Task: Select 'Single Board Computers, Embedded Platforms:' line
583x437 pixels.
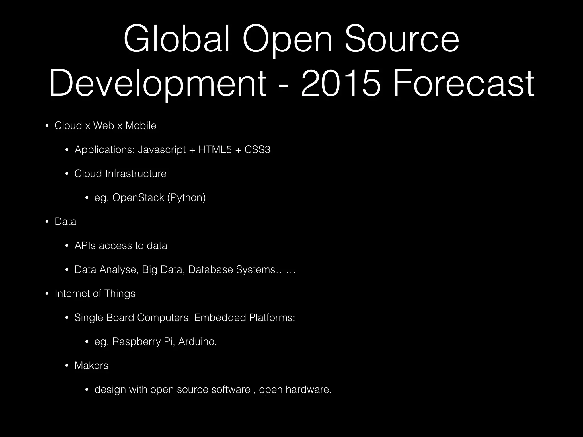Action: point(185,318)
